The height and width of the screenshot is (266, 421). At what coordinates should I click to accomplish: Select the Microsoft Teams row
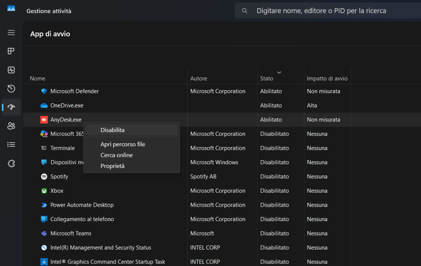(71, 233)
